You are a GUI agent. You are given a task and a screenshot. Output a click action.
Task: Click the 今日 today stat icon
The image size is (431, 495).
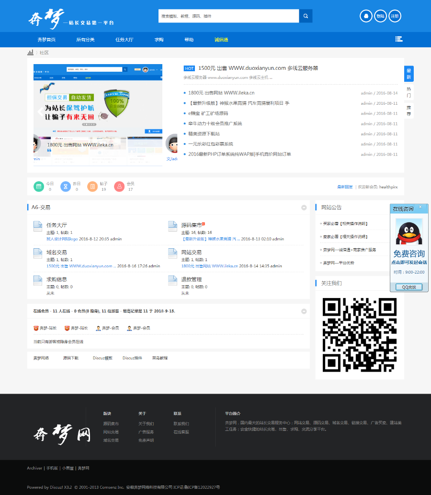tap(39, 186)
